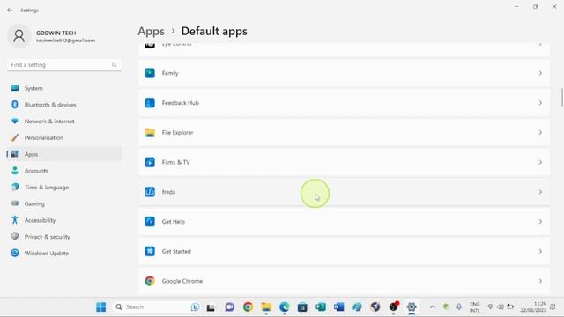Click the Get Started app icon
The height and width of the screenshot is (317, 564).
[x=150, y=251]
